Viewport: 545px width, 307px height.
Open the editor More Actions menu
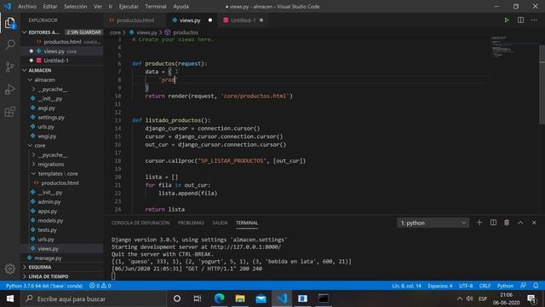point(534,20)
